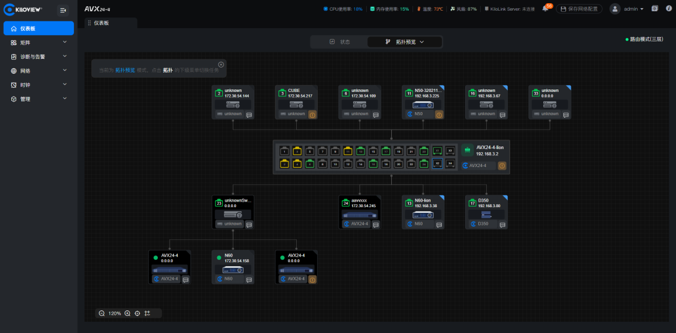Open message icon on D350 card
Viewport: 676px width, 333px height.
click(503, 224)
